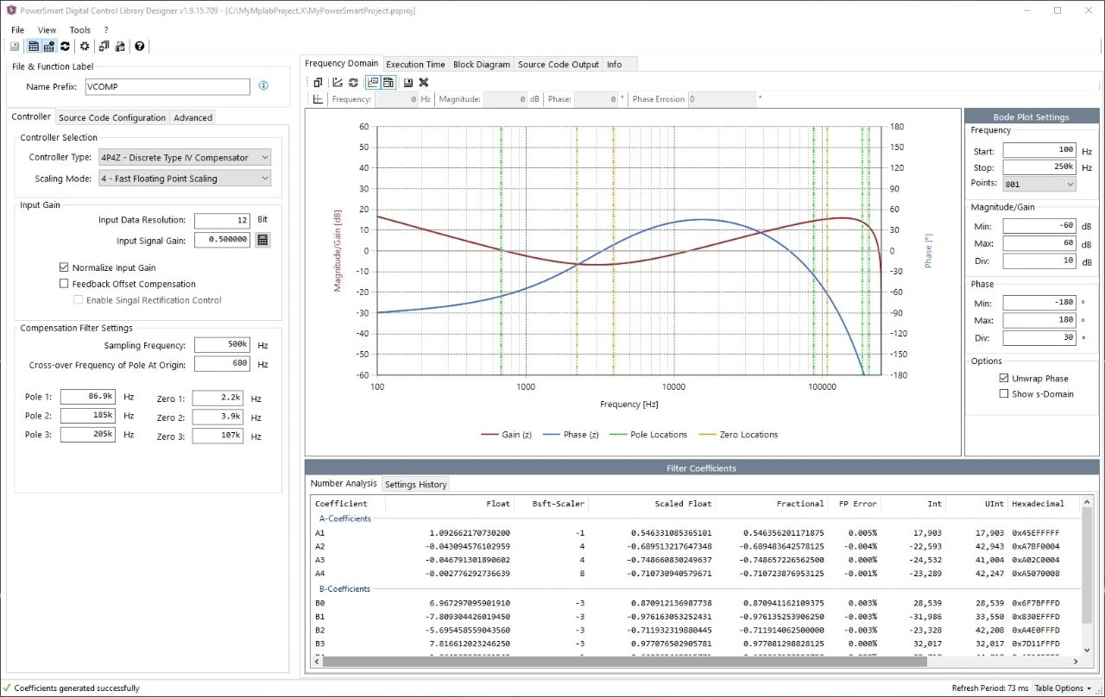
Task: Click info icon beside Name Prefix
Action: coord(263,86)
